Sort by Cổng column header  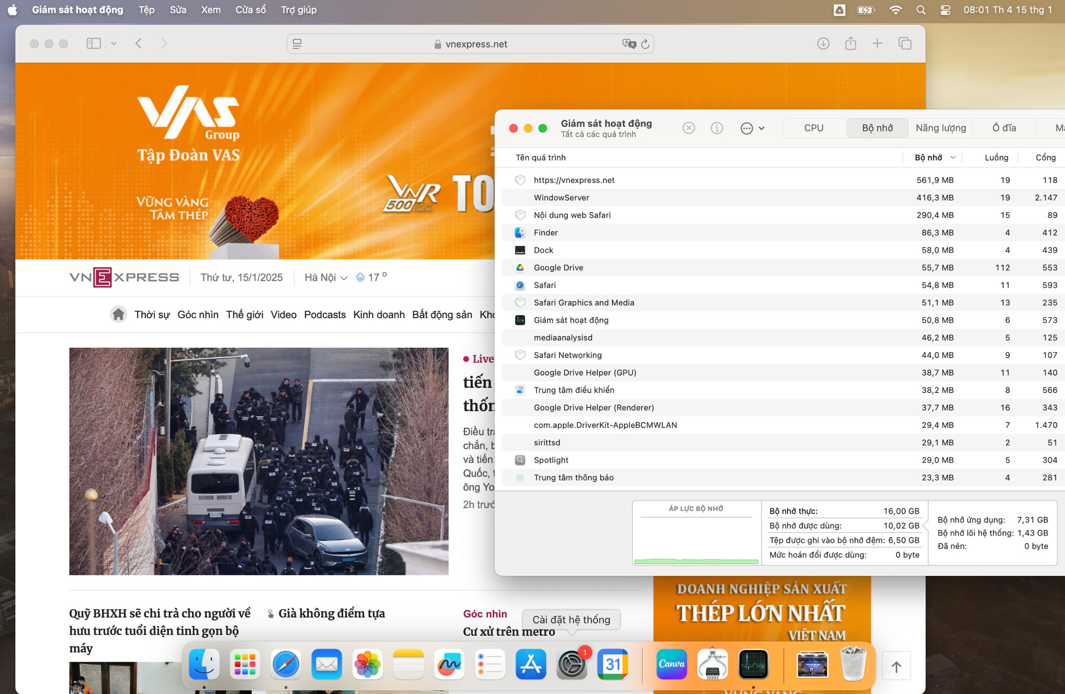pos(1045,158)
